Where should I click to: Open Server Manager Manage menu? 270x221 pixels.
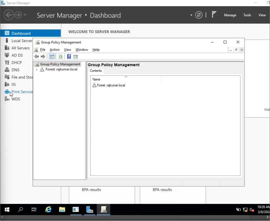click(x=230, y=15)
